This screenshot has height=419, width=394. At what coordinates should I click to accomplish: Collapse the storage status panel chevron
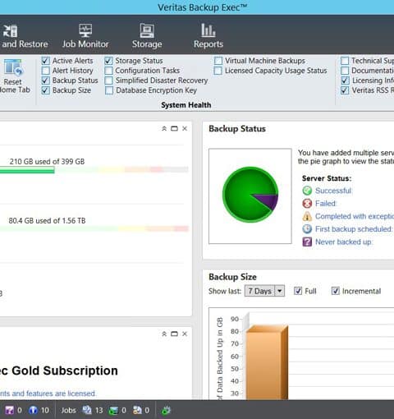[164, 128]
